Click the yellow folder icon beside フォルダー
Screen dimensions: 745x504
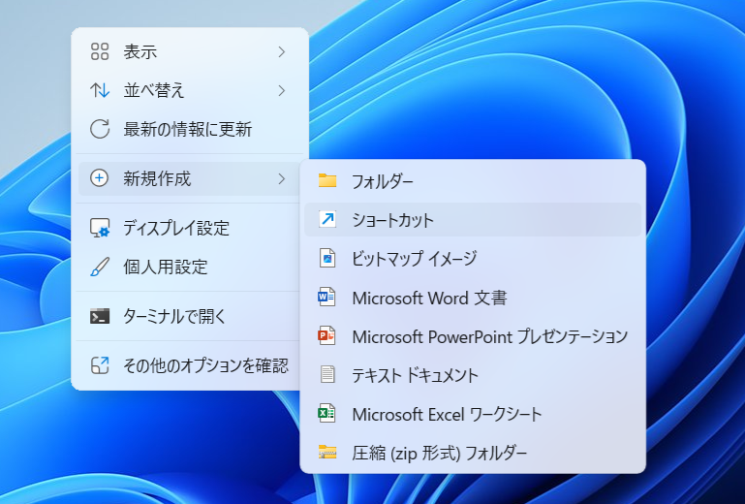click(x=327, y=180)
